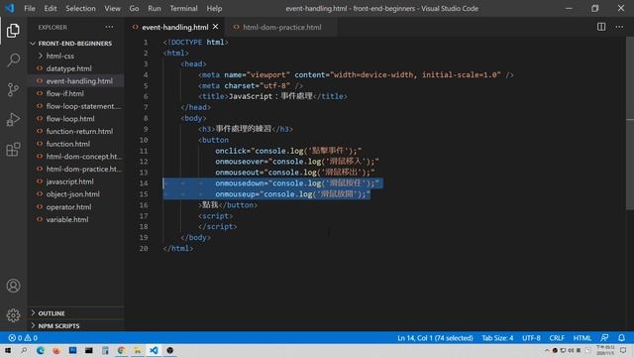The height and width of the screenshot is (357, 634).
Task: Place cursor inside the script tag on line 17
Action: point(216,216)
